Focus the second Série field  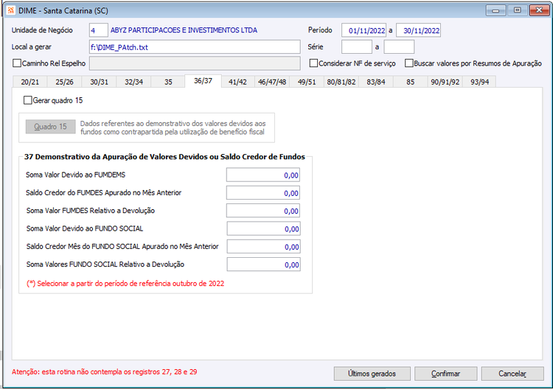[399, 47]
